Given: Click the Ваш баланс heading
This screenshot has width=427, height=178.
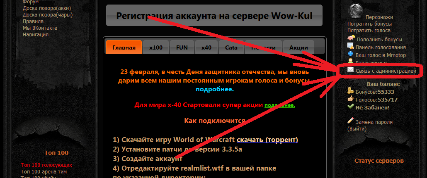Looking at the screenshot, I should coord(383,84).
